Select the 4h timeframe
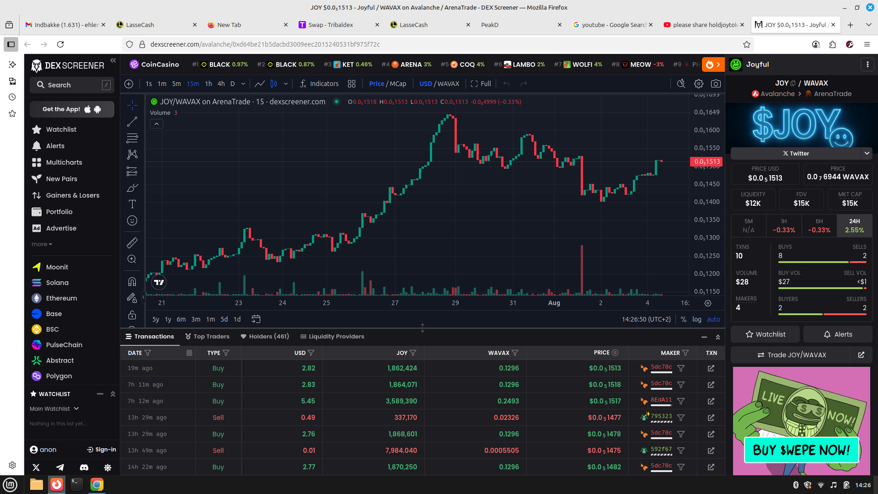878x494 pixels. [x=221, y=84]
